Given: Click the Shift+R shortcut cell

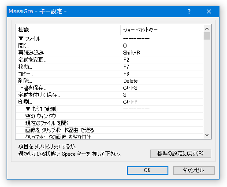Looking at the screenshot, I should click(162, 53).
